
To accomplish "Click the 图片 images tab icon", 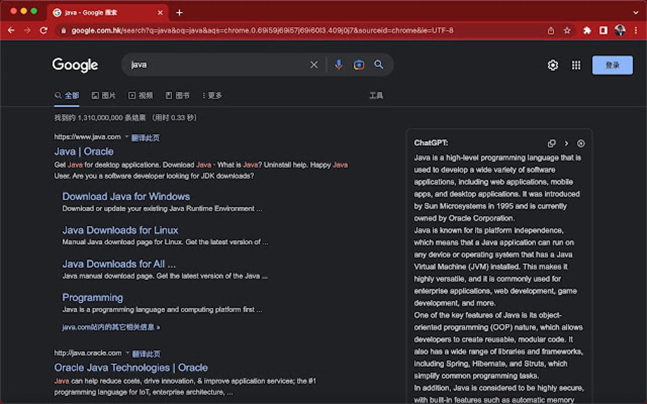I will click(x=96, y=95).
